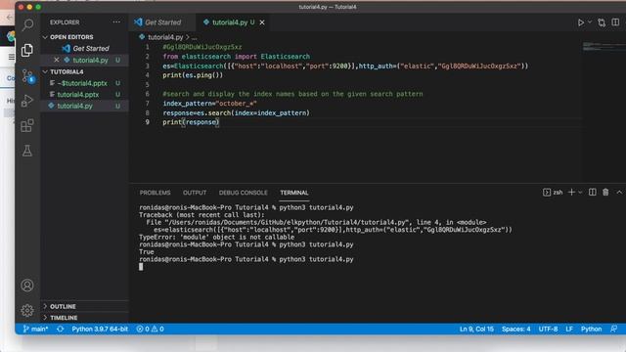The image size is (626, 352).
Task: Open Run and Debug view icon
Action: pyautogui.click(x=27, y=101)
